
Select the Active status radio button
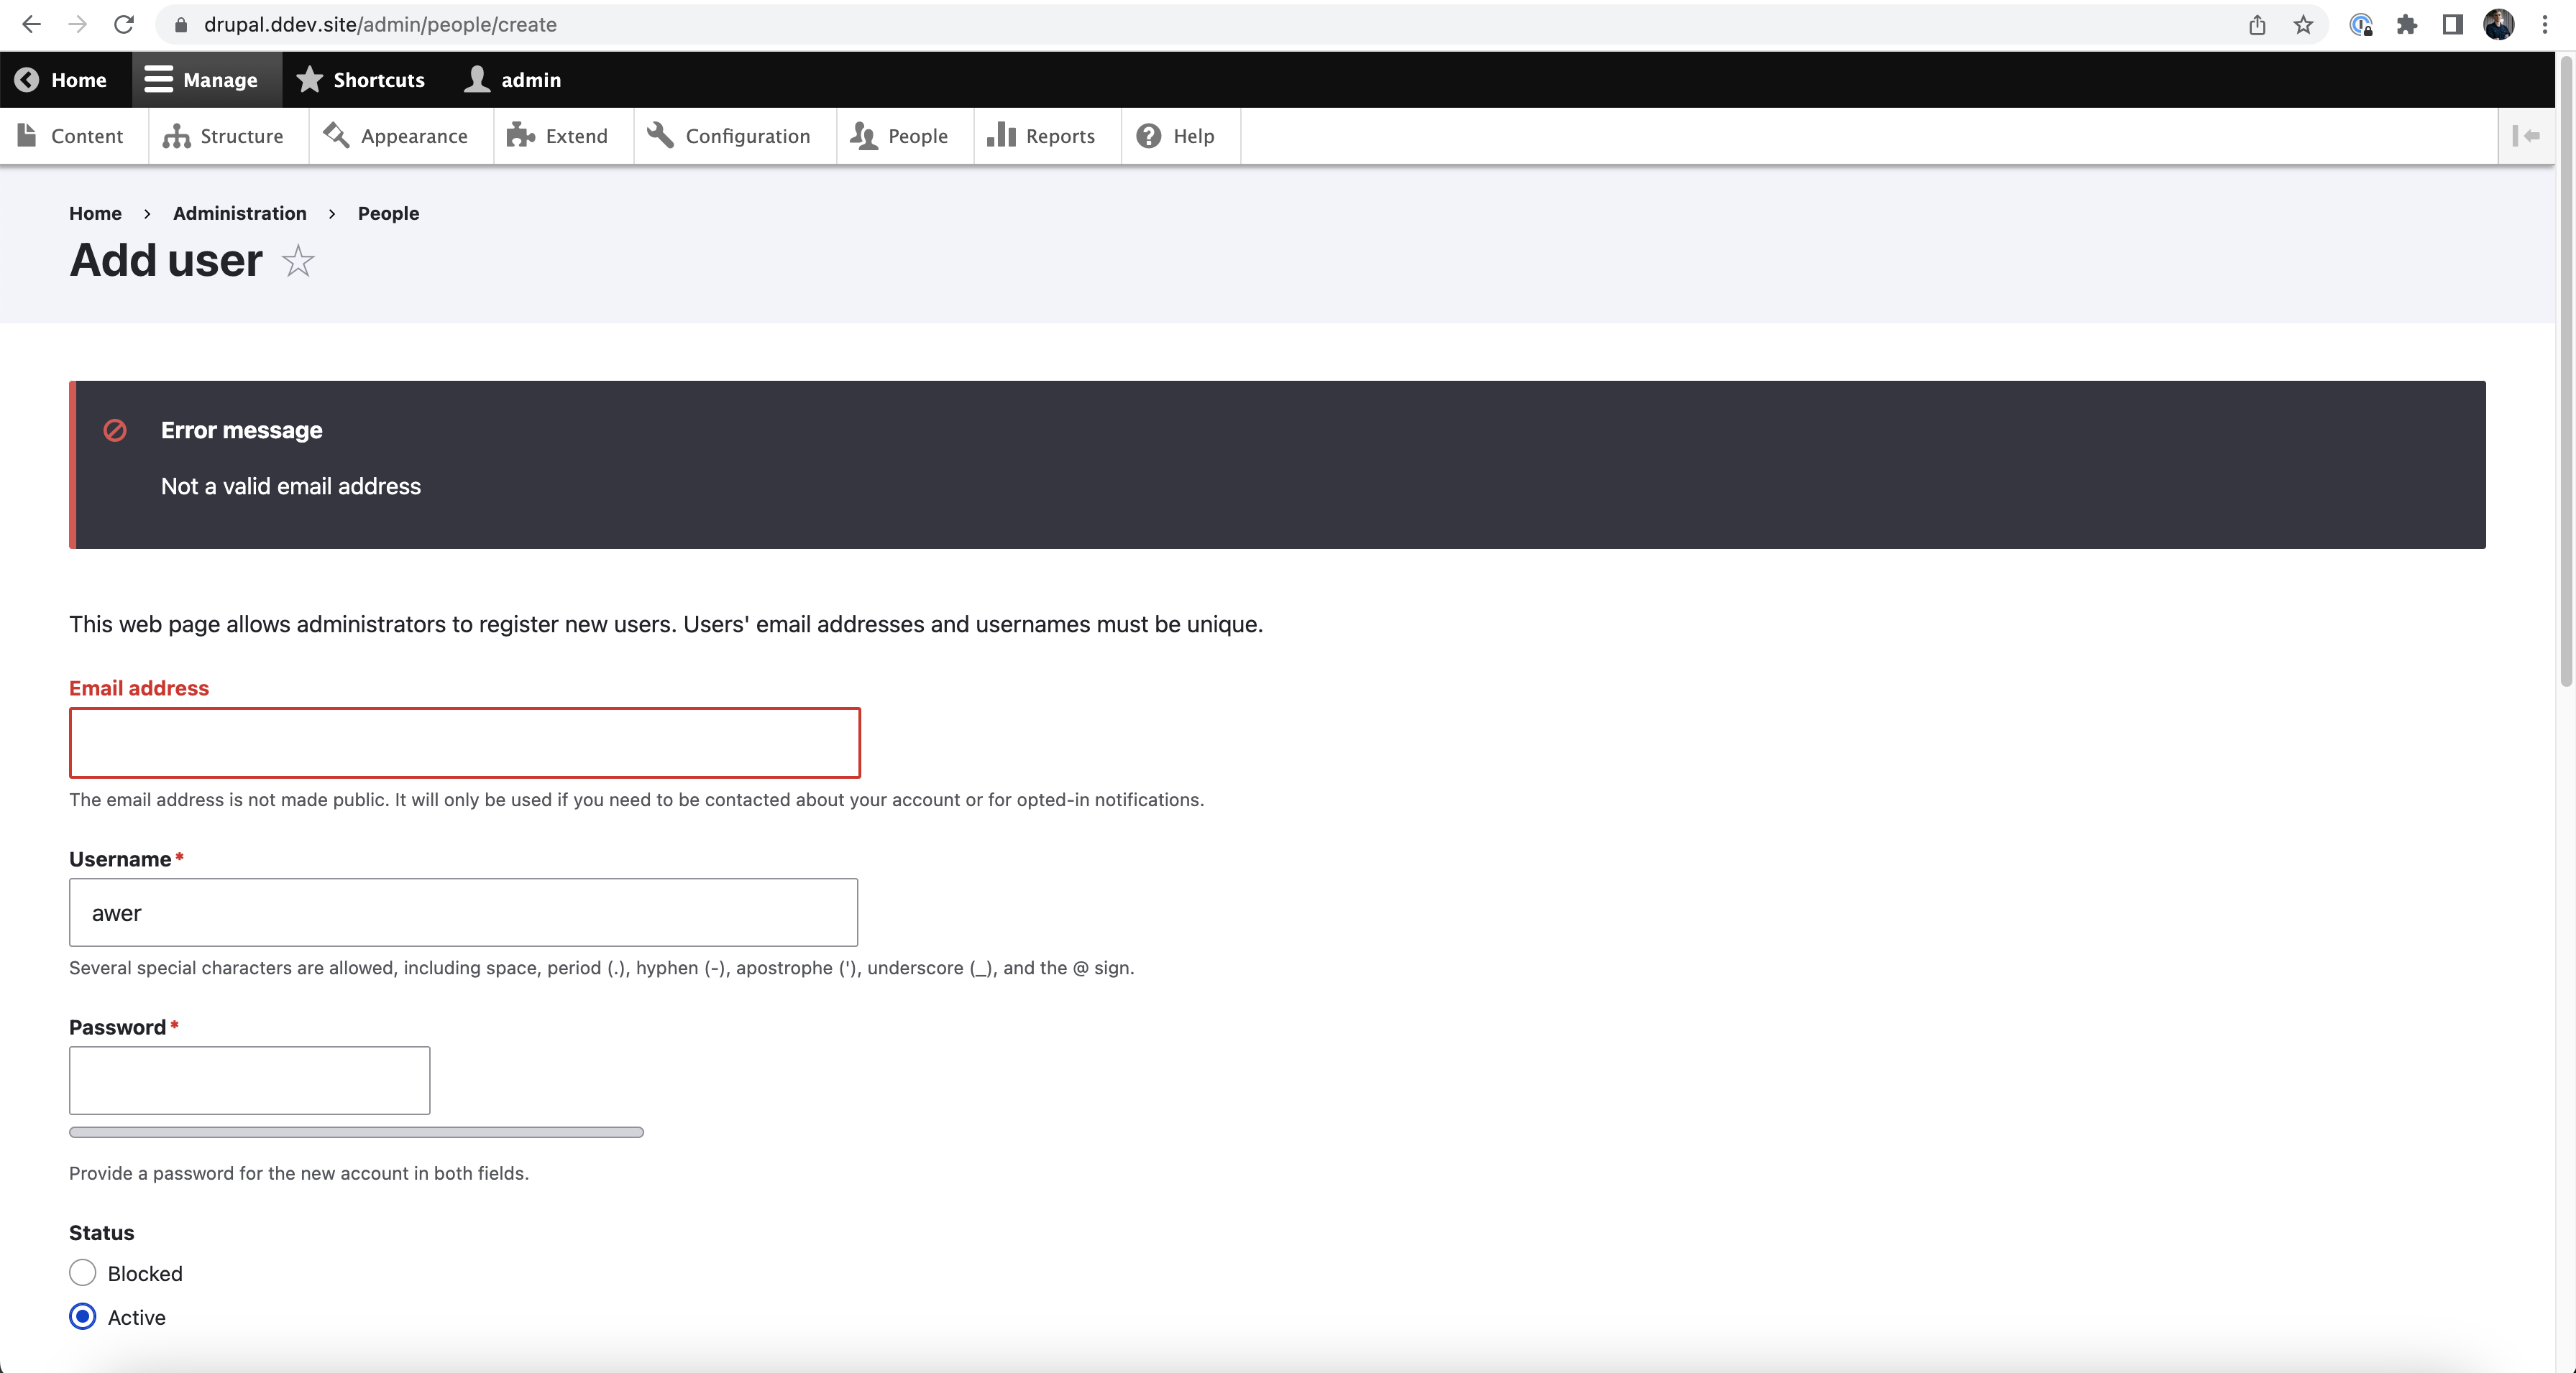pyautogui.click(x=83, y=1317)
